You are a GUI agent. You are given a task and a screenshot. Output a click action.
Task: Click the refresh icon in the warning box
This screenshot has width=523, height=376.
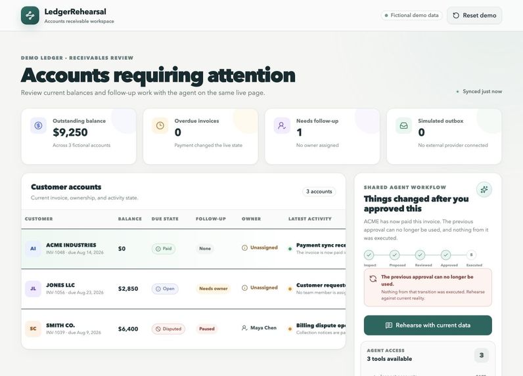(x=373, y=279)
